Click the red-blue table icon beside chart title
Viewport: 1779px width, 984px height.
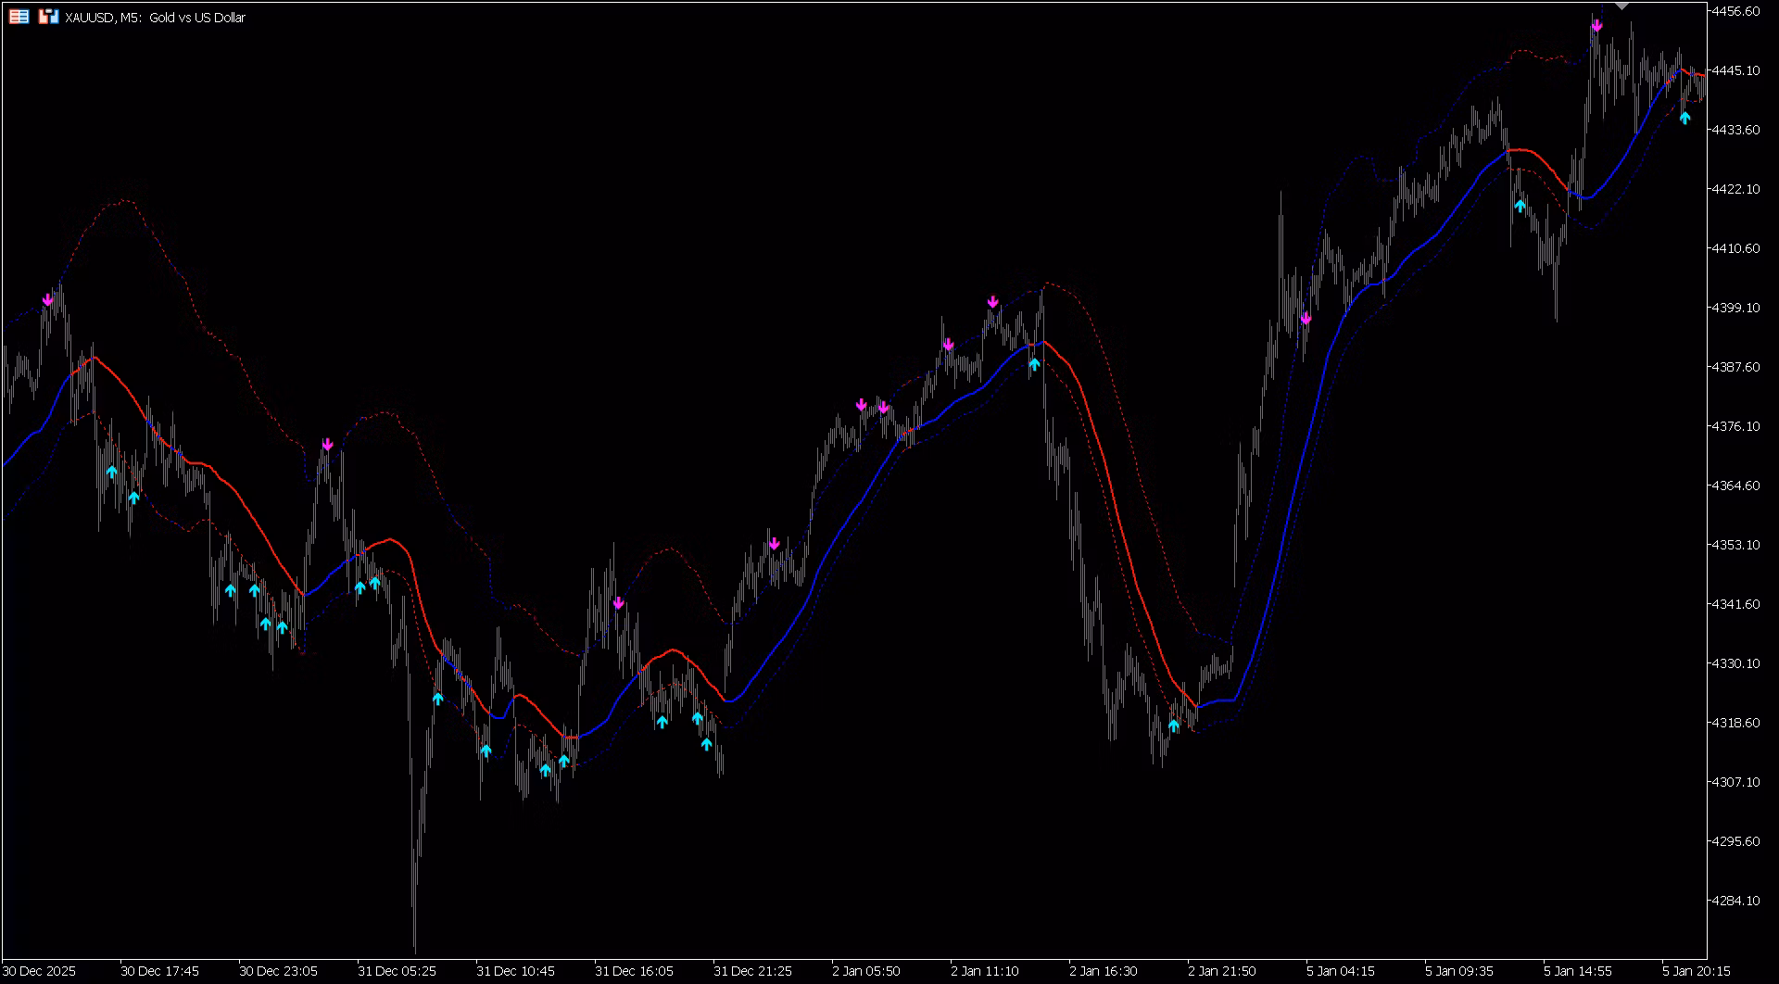(x=19, y=17)
